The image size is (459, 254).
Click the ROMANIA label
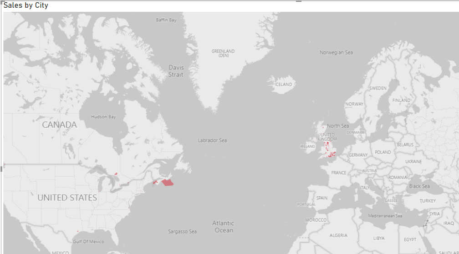pos(398,178)
